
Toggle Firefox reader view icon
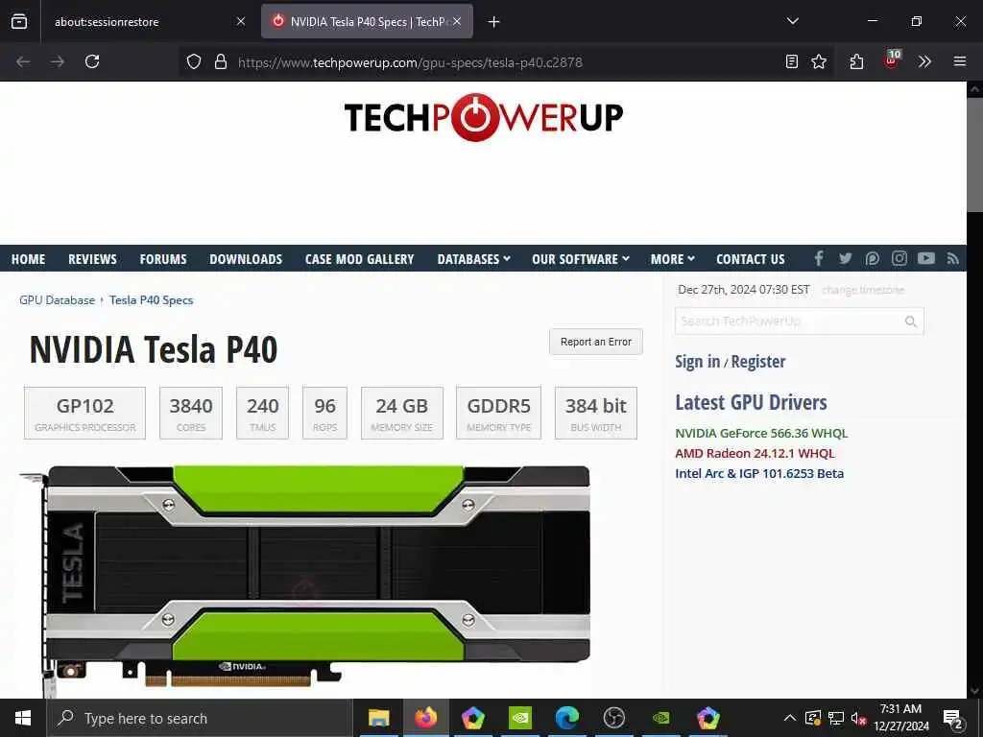coord(792,61)
